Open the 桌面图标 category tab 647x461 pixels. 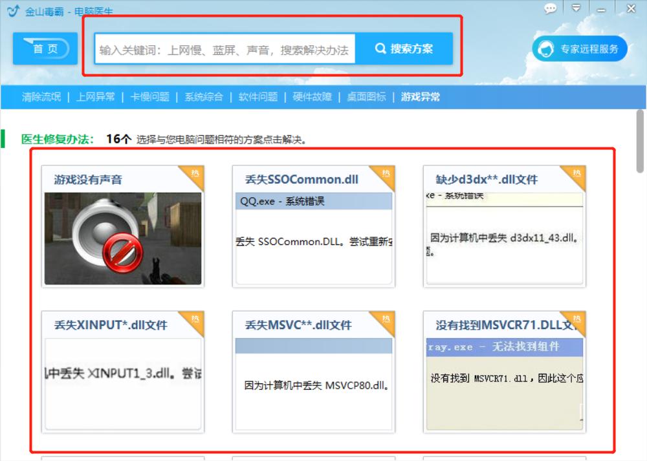click(x=366, y=96)
